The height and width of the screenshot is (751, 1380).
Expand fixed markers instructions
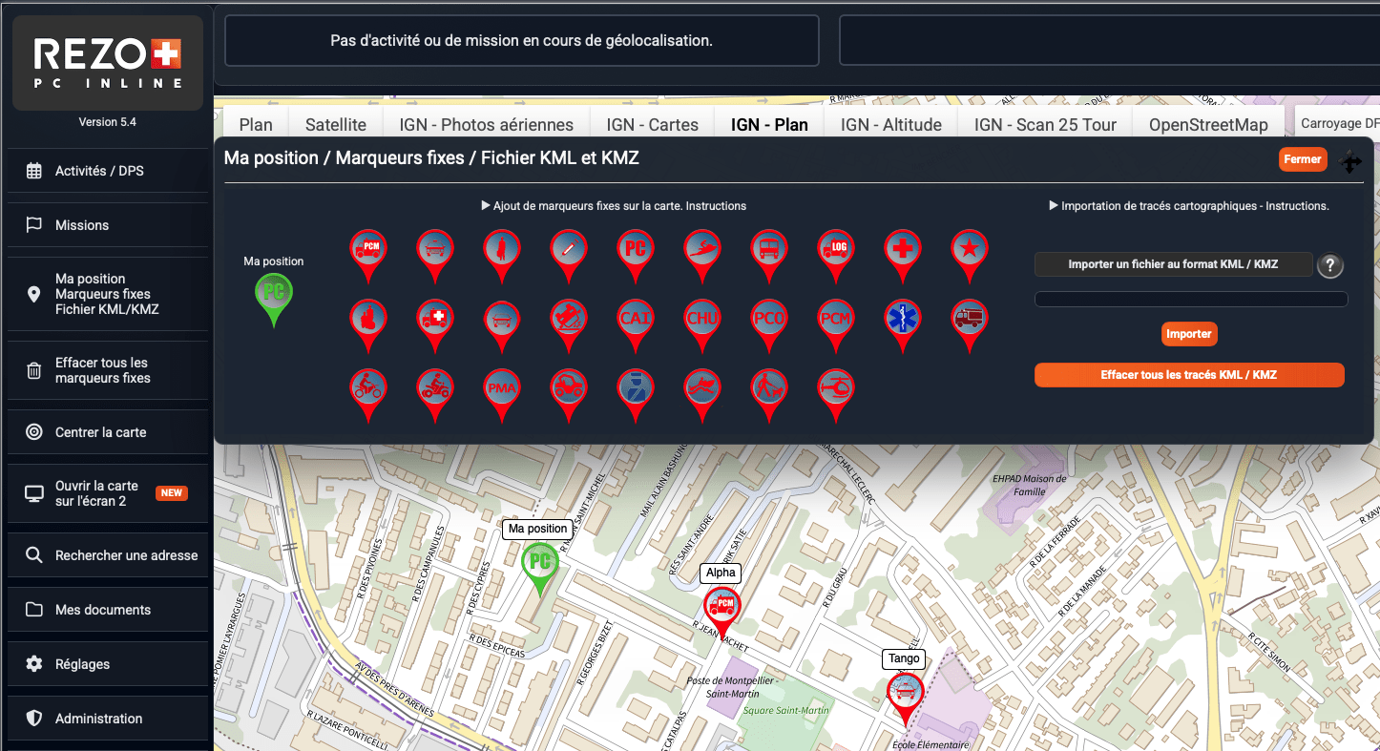click(614, 206)
